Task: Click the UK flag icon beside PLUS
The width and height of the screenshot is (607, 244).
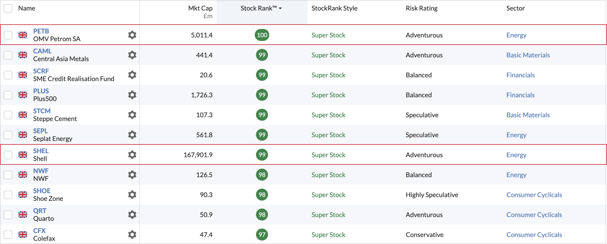Action: click(x=23, y=95)
